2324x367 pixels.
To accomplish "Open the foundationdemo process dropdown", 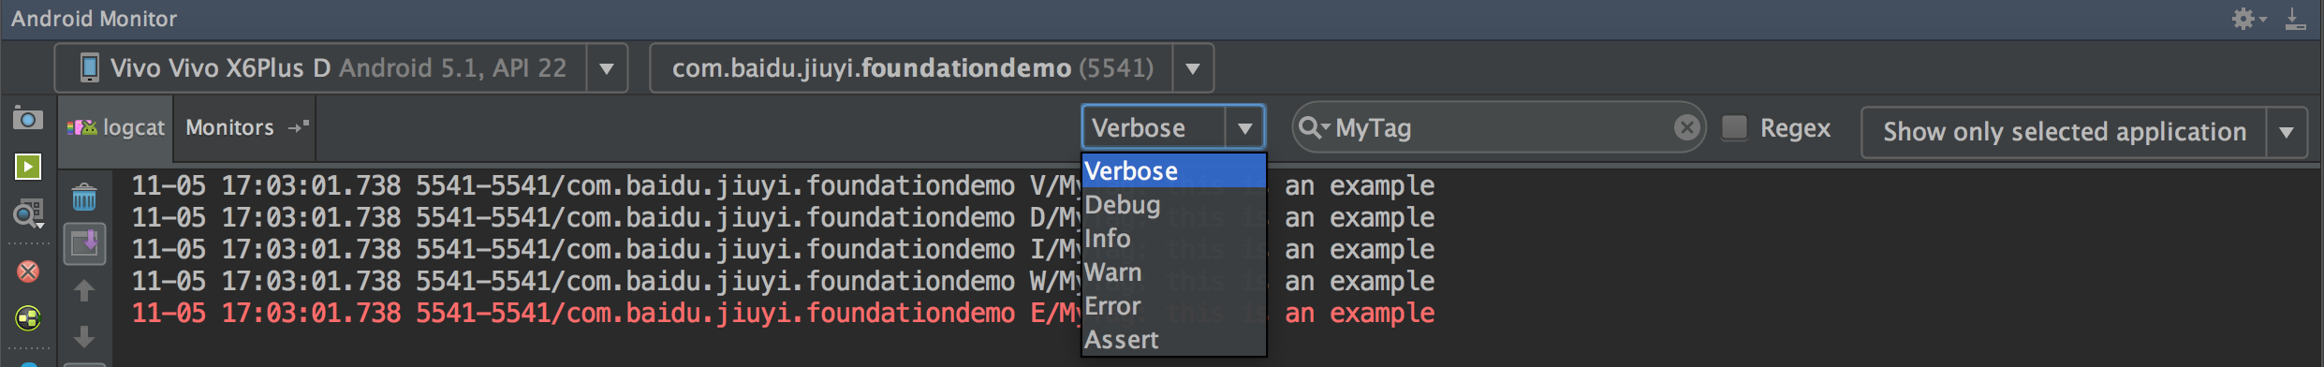I will (1193, 68).
